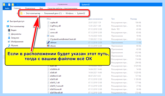165x96 pixels.
Task: Select Этот компьютер in navigation pane
Action: (x=17, y=26)
